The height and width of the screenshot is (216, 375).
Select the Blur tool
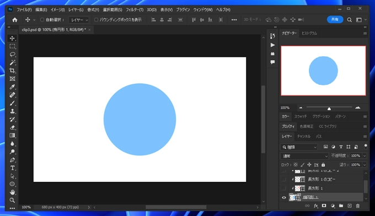click(12, 144)
